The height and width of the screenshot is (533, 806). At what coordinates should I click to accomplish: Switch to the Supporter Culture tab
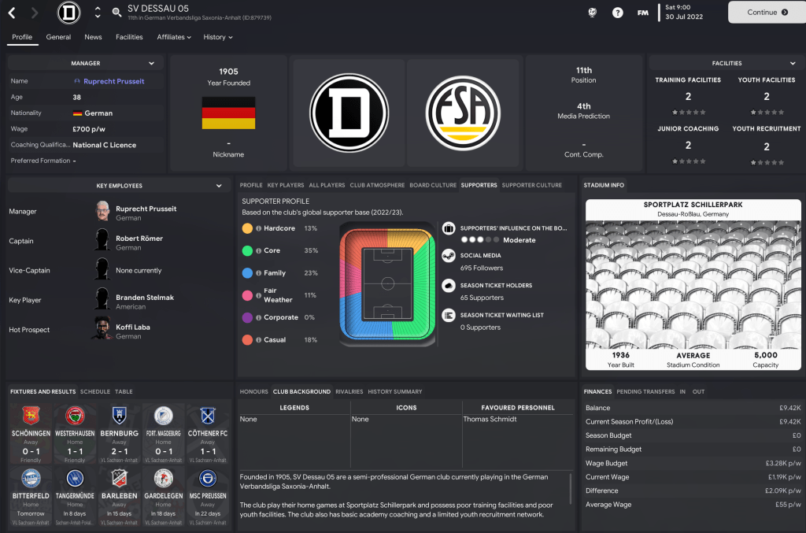pyautogui.click(x=532, y=185)
